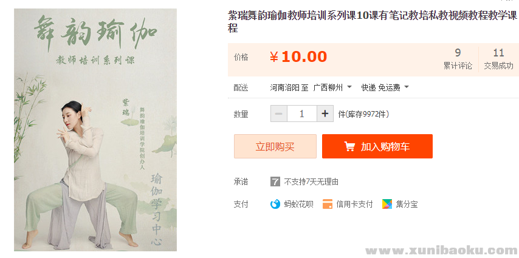This screenshot has width=519, height=258.
Task: Click the 集分宝 payment label
Action: pos(407,204)
